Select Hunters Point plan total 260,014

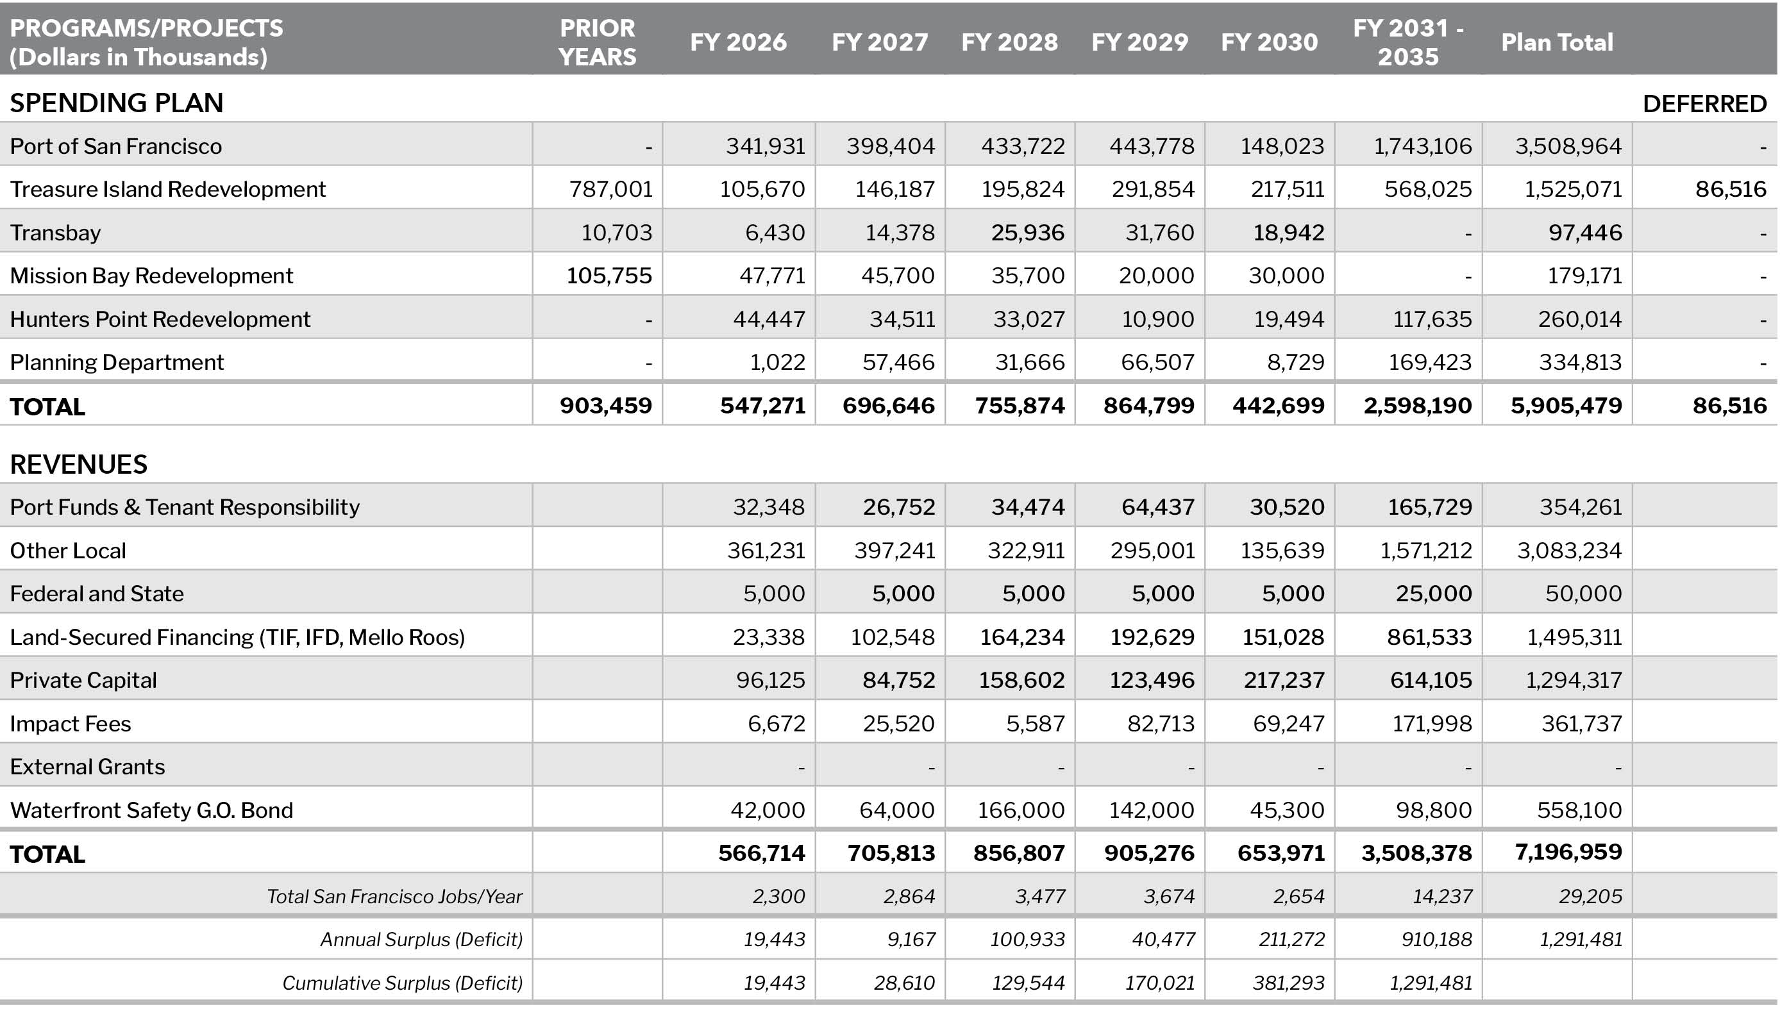coord(1580,319)
